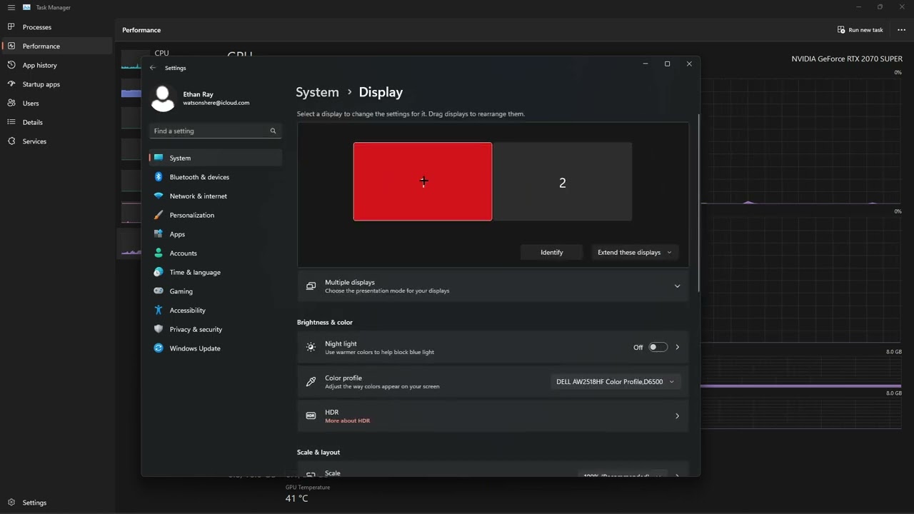Click Run new task in Task Manager
This screenshot has height=514, width=914.
(860, 30)
